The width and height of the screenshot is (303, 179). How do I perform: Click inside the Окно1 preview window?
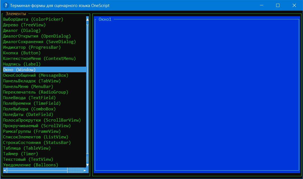197,95
